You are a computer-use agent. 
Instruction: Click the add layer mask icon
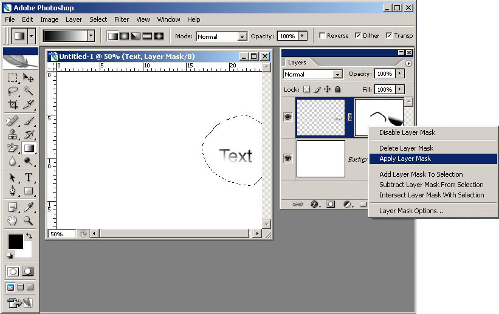331,204
